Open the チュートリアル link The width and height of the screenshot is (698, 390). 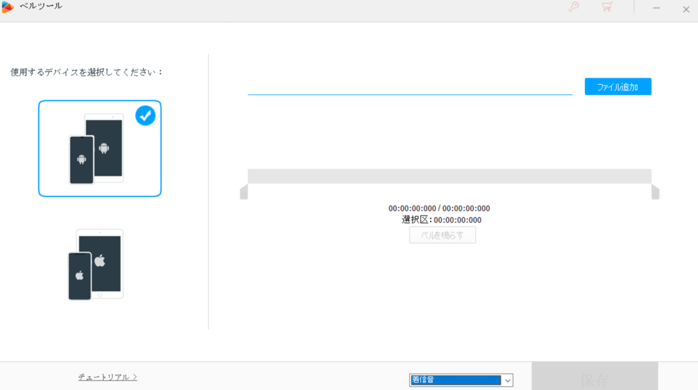(x=108, y=377)
